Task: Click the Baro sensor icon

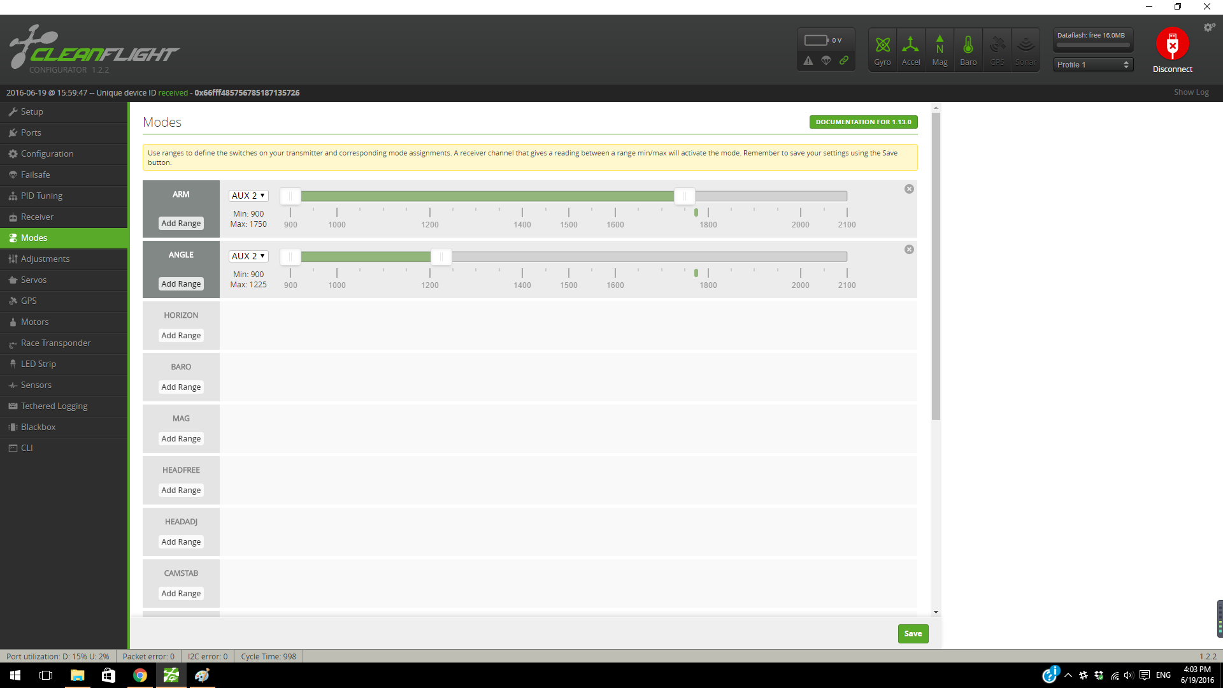Action: (968, 50)
